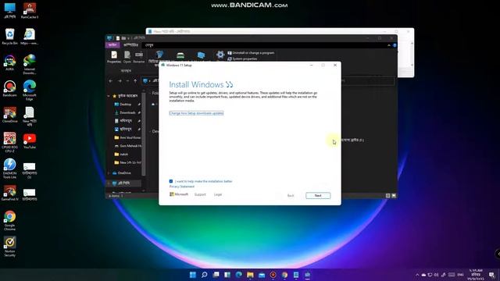Go up one folder in File Explorer

click(x=135, y=81)
